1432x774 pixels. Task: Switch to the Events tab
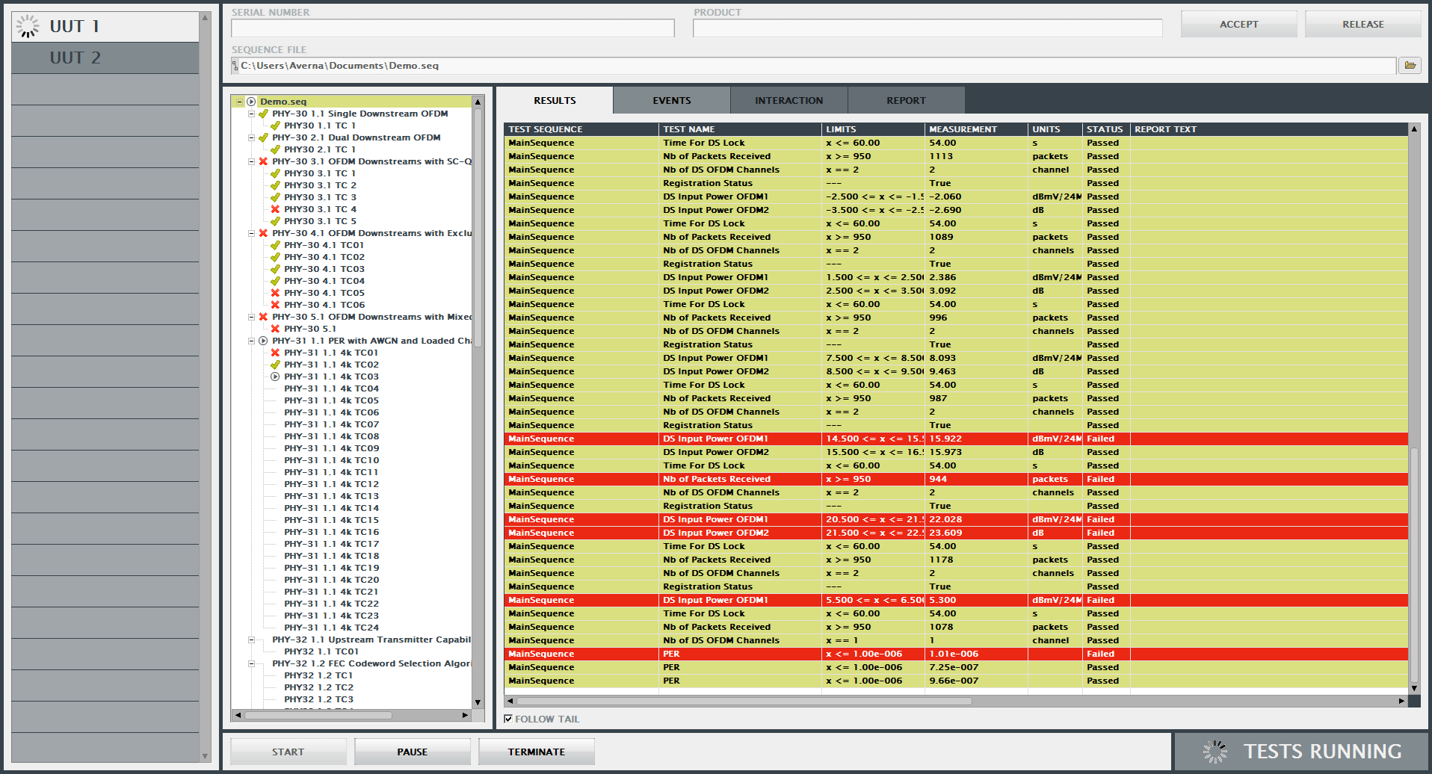(671, 100)
